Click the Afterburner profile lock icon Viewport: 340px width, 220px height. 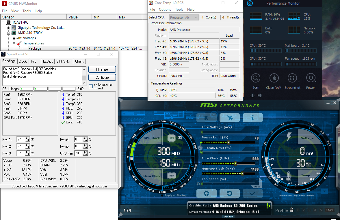click(292, 210)
